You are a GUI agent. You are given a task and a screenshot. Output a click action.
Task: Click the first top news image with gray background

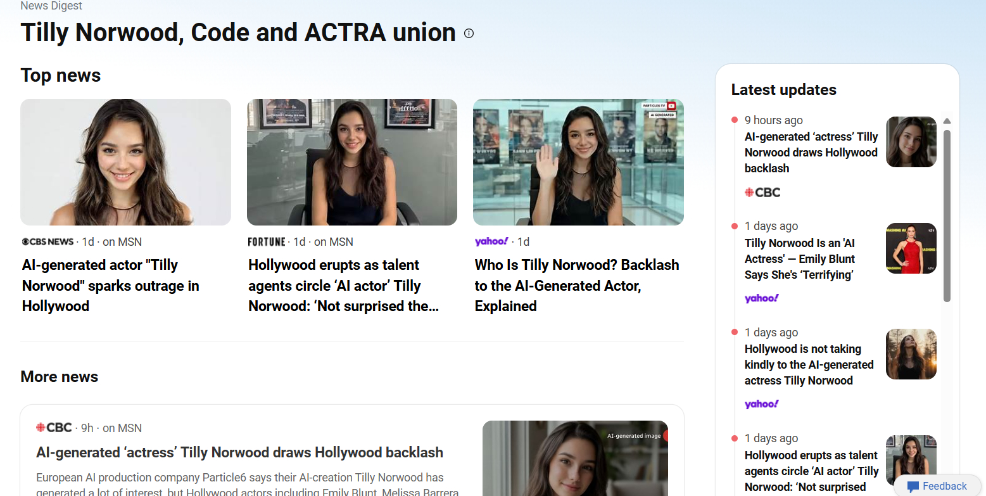(x=125, y=162)
